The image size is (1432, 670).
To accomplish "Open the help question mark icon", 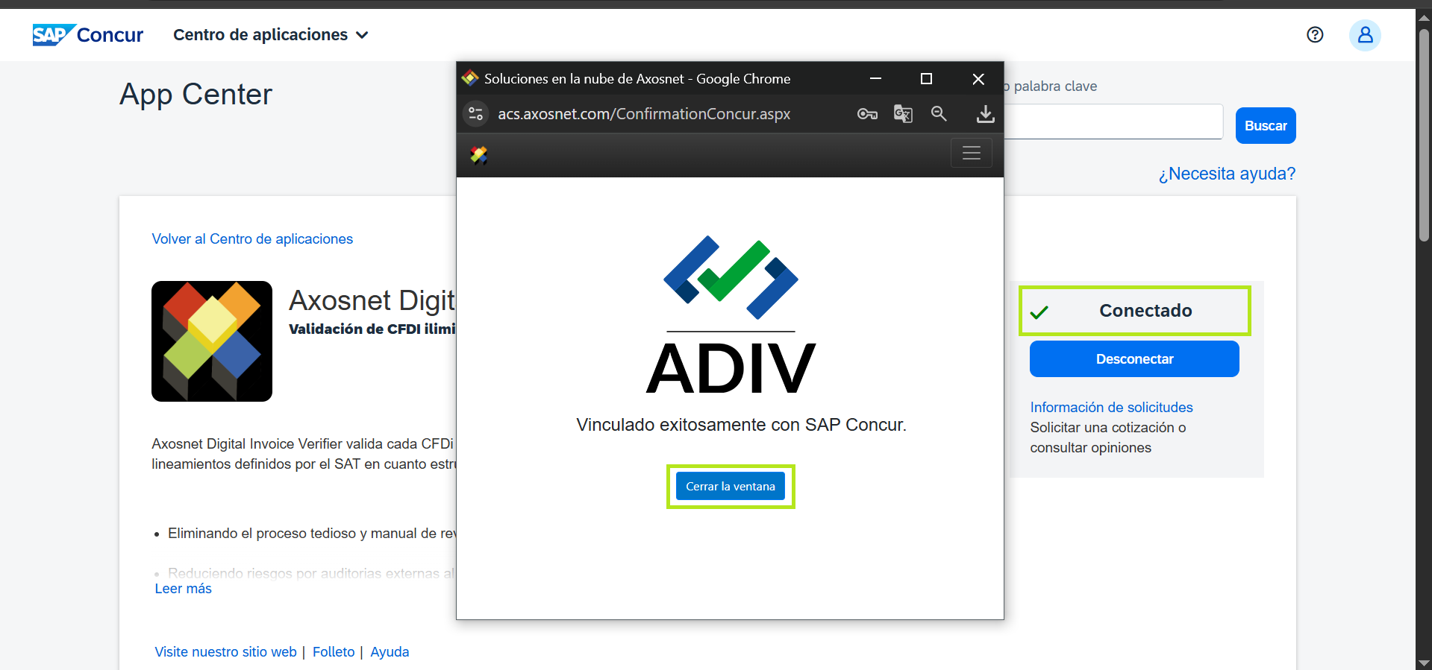I will click(x=1315, y=35).
